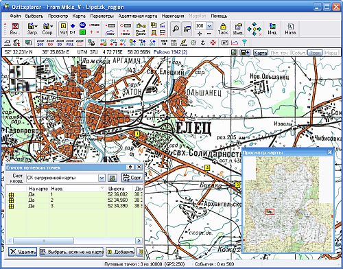This screenshot has height=269, width=343.
Task: Select the blue diamond Event tool
Action: (73, 26)
